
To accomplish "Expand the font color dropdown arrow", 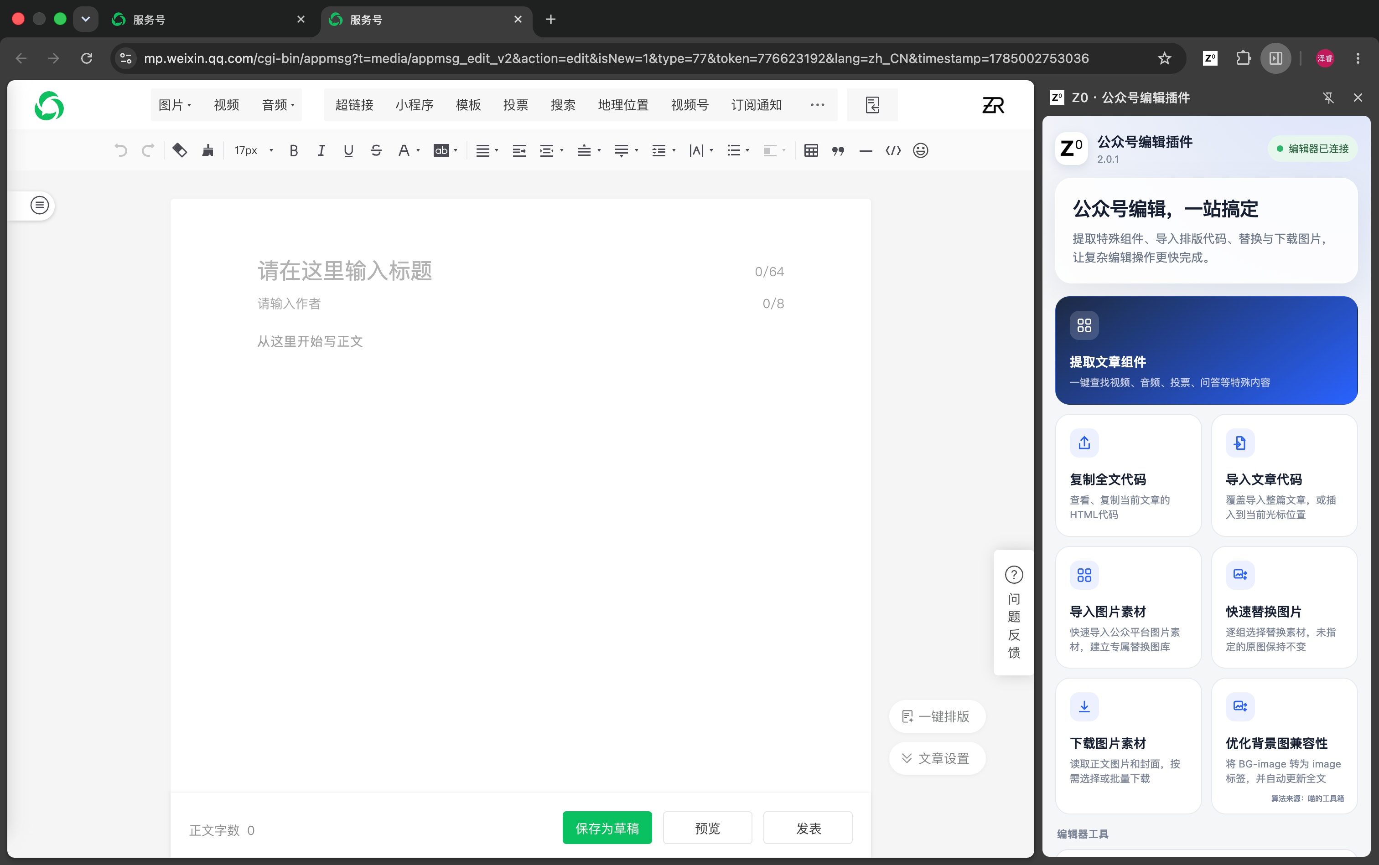I will [x=419, y=150].
